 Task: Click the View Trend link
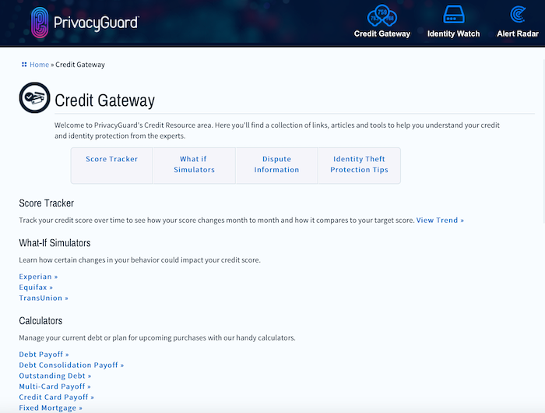[x=440, y=221]
